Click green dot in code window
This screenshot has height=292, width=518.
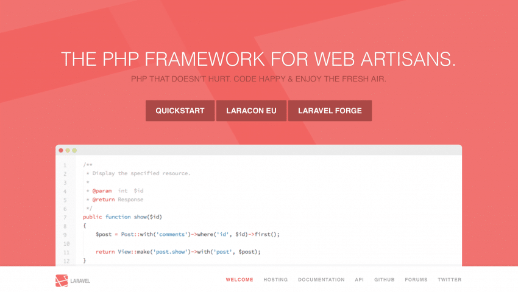(x=74, y=150)
